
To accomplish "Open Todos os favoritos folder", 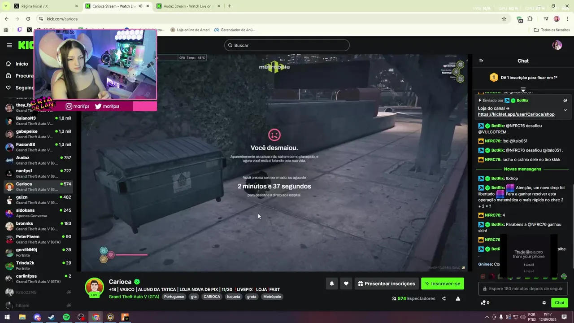I will 552,30.
